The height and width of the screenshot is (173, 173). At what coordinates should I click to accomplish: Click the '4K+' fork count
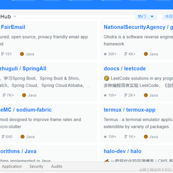(x=132, y=54)
